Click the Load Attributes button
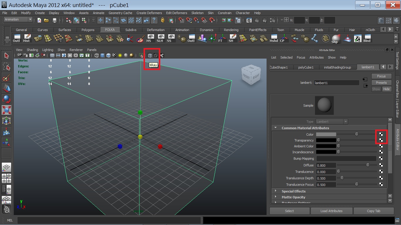Screen dimensions: 401x225 (331, 211)
